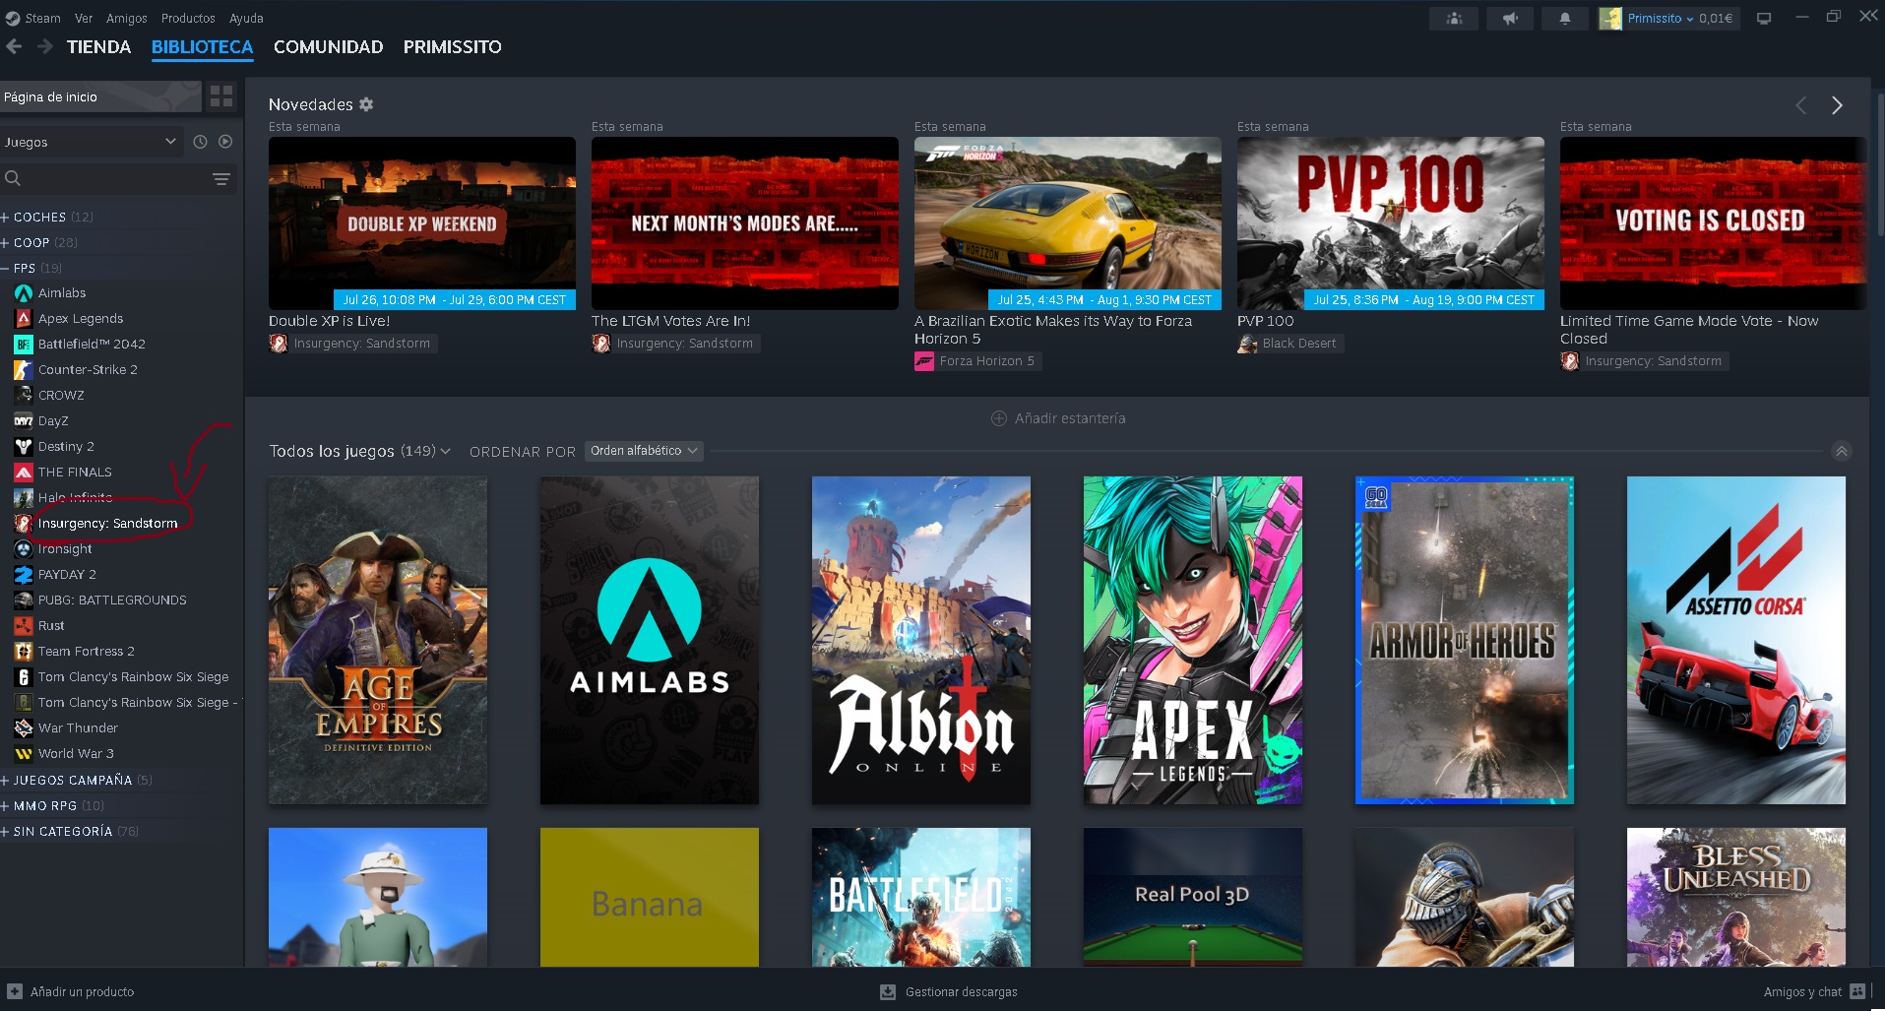Open the PRIMISSITO profile tab
Screen dimensions: 1885x1011
453,47
